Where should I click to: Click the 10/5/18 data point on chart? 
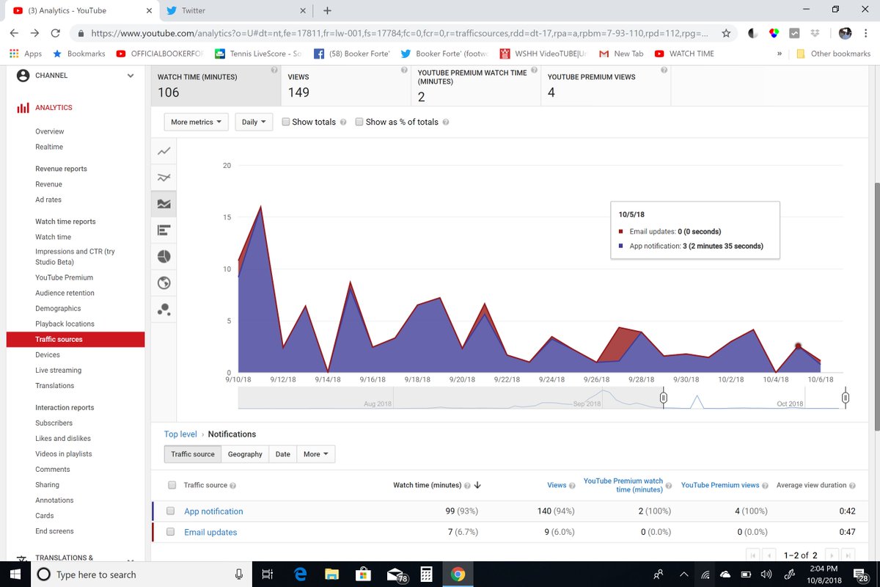point(798,346)
